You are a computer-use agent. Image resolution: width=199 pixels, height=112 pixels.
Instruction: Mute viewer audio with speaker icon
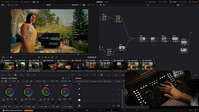(x=11, y=57)
